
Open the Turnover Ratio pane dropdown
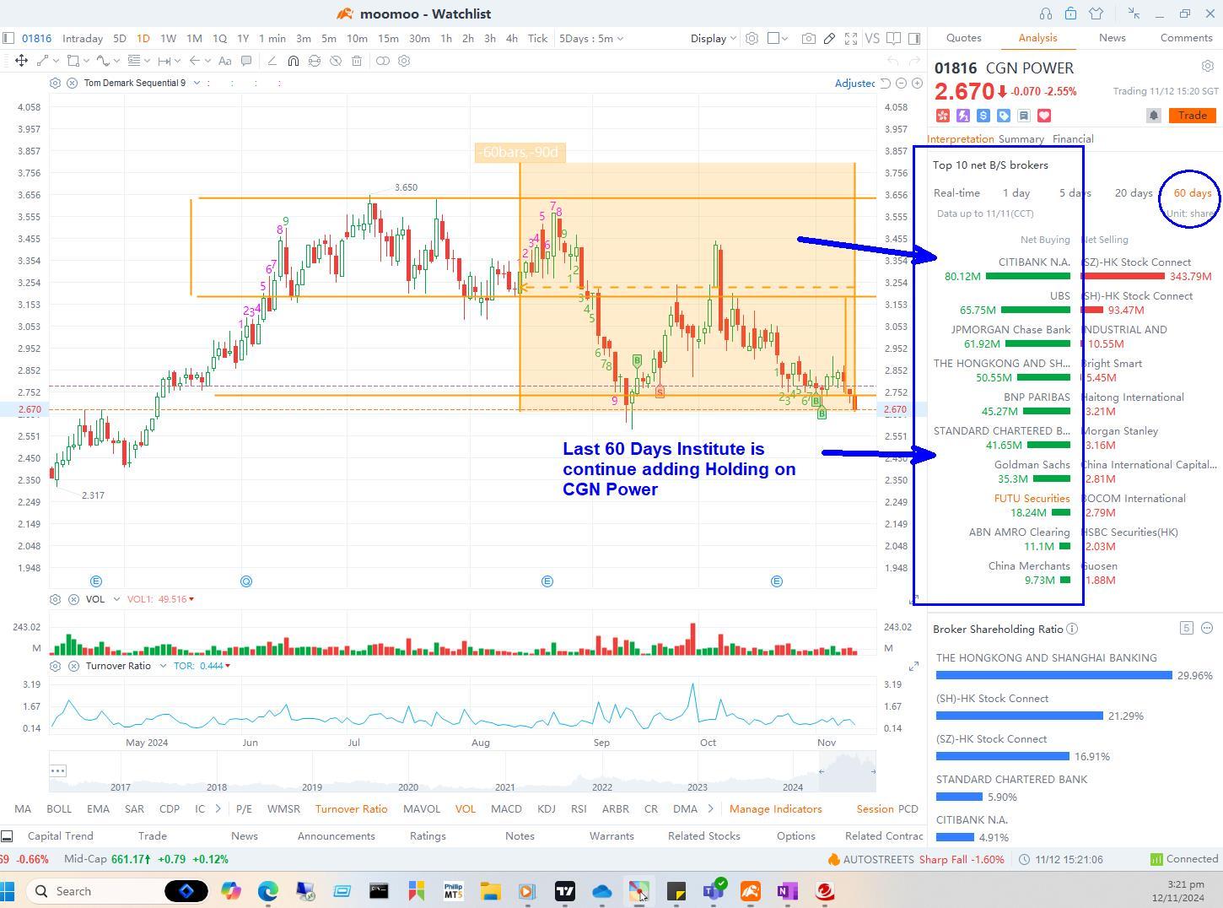pyautogui.click(x=163, y=666)
